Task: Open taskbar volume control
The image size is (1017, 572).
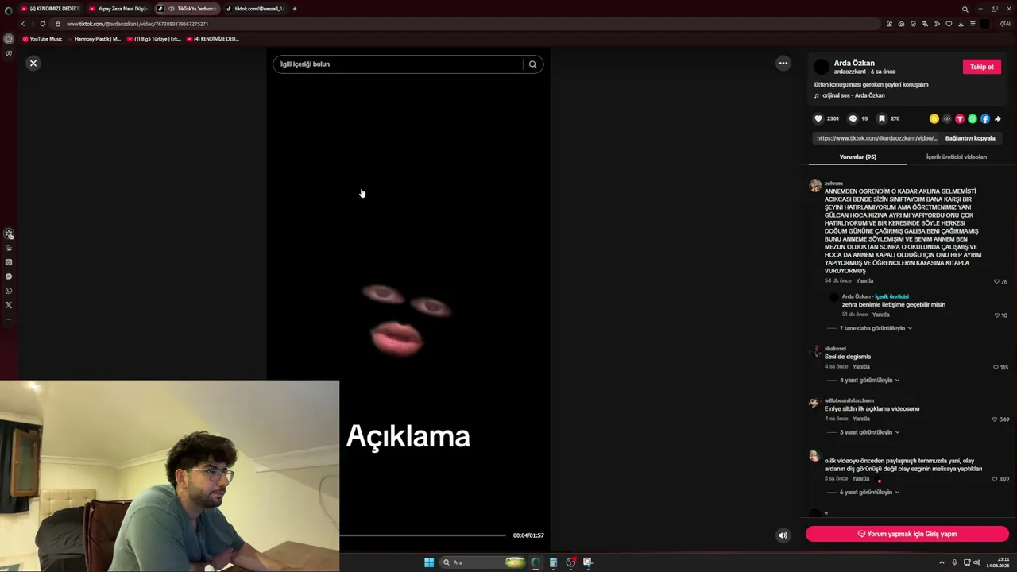Action: tap(976, 562)
